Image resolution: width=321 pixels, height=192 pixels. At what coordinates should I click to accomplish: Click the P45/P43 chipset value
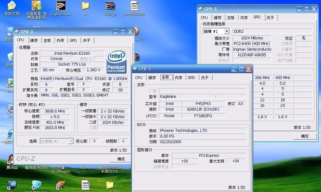203,104
